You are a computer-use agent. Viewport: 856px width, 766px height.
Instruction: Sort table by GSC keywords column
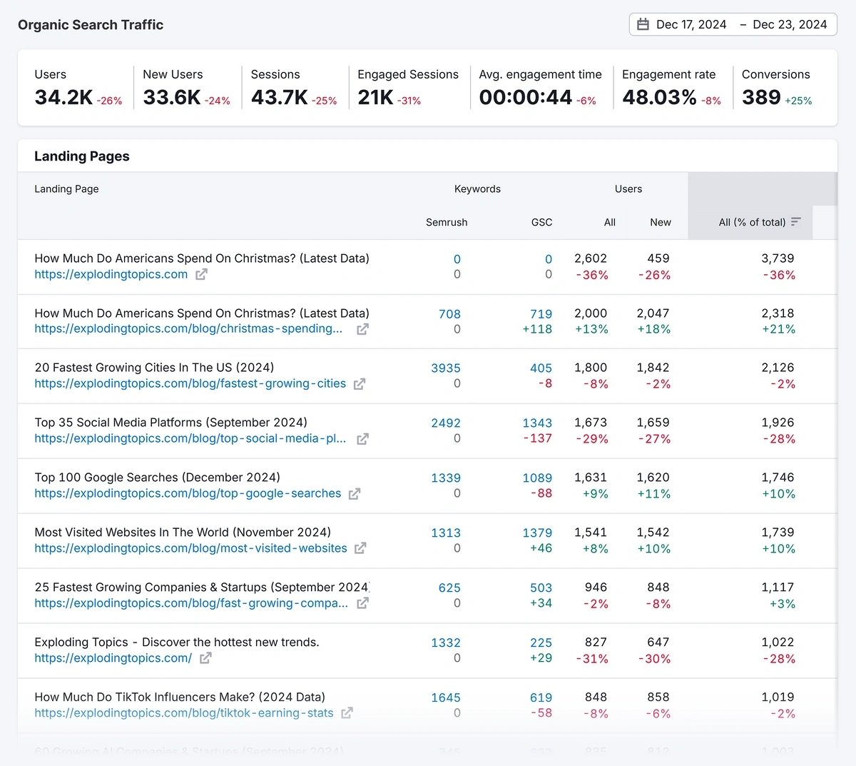(x=541, y=222)
